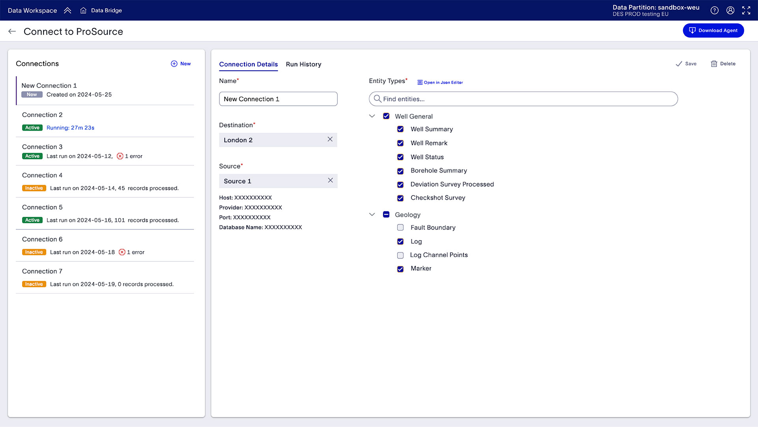Viewport: 758px width, 427px height.
Task: Select Connection 6 in the list
Action: 105,245
